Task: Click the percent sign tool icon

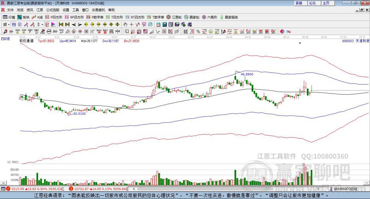Action: [198, 31]
